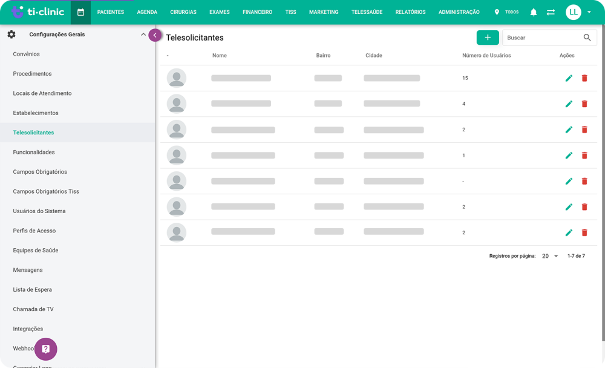Open records per page dropdown

tap(550, 256)
